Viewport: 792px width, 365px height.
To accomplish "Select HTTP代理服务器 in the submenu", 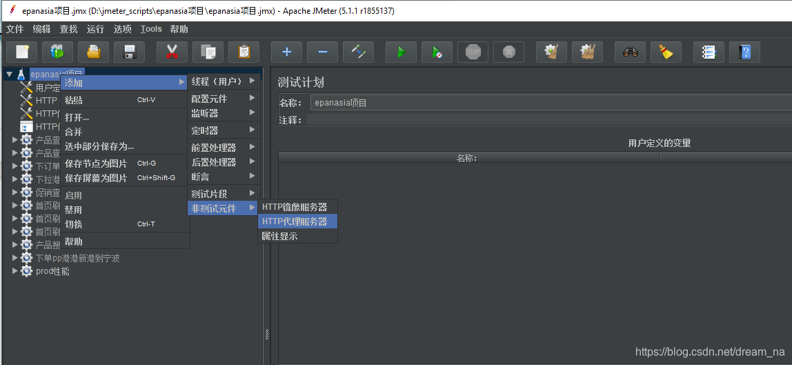I will 297,221.
